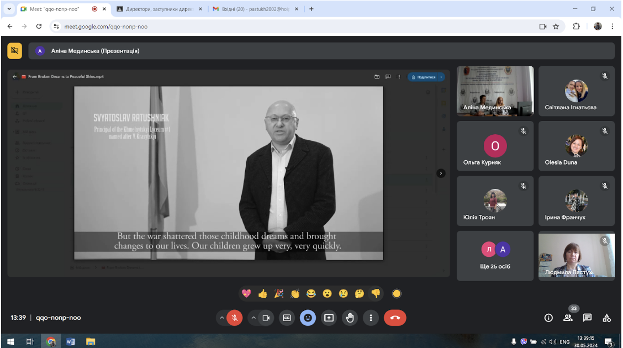Expand audio settings arrow beside microphone

[x=221, y=318]
